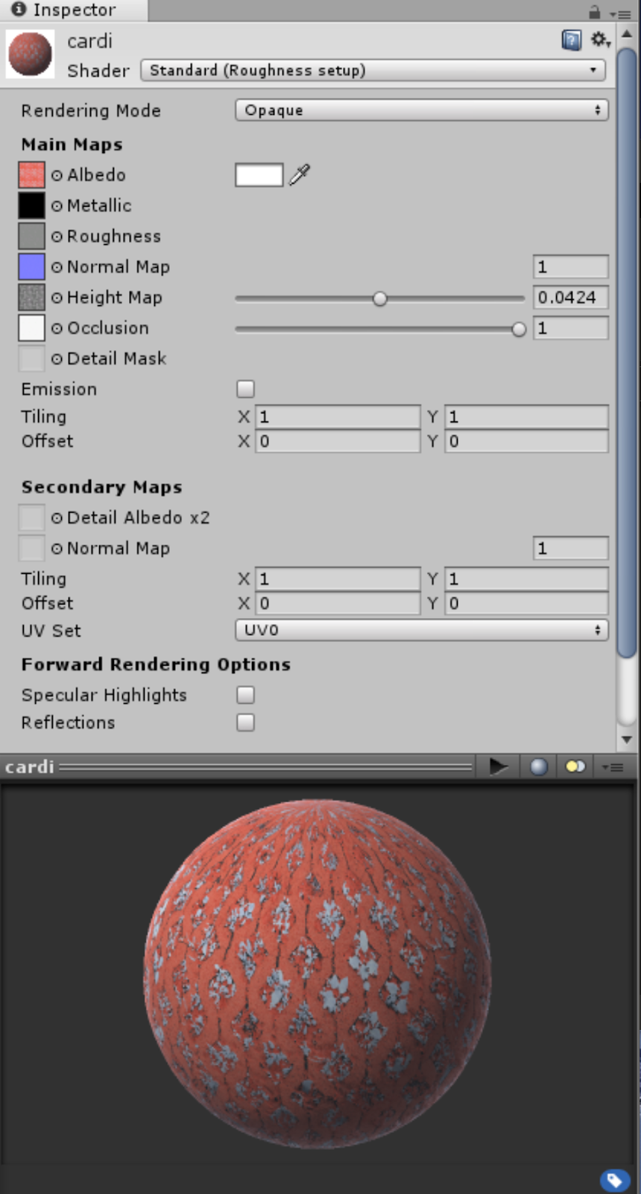The height and width of the screenshot is (1194, 641).
Task: Click the main maps Offset X field
Action: click(x=338, y=441)
